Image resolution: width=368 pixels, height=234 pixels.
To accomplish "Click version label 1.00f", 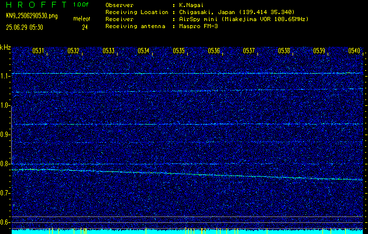I will 81,5.
